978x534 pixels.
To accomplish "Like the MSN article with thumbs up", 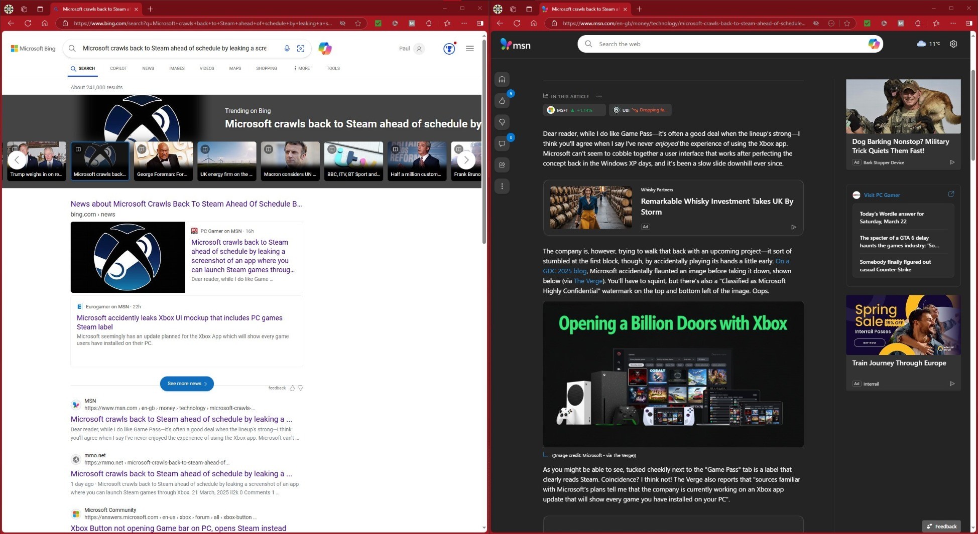I will tap(502, 101).
